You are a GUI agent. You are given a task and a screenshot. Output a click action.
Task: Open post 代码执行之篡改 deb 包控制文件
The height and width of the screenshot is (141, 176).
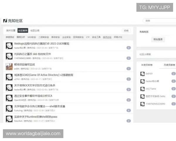click(x=33, y=54)
